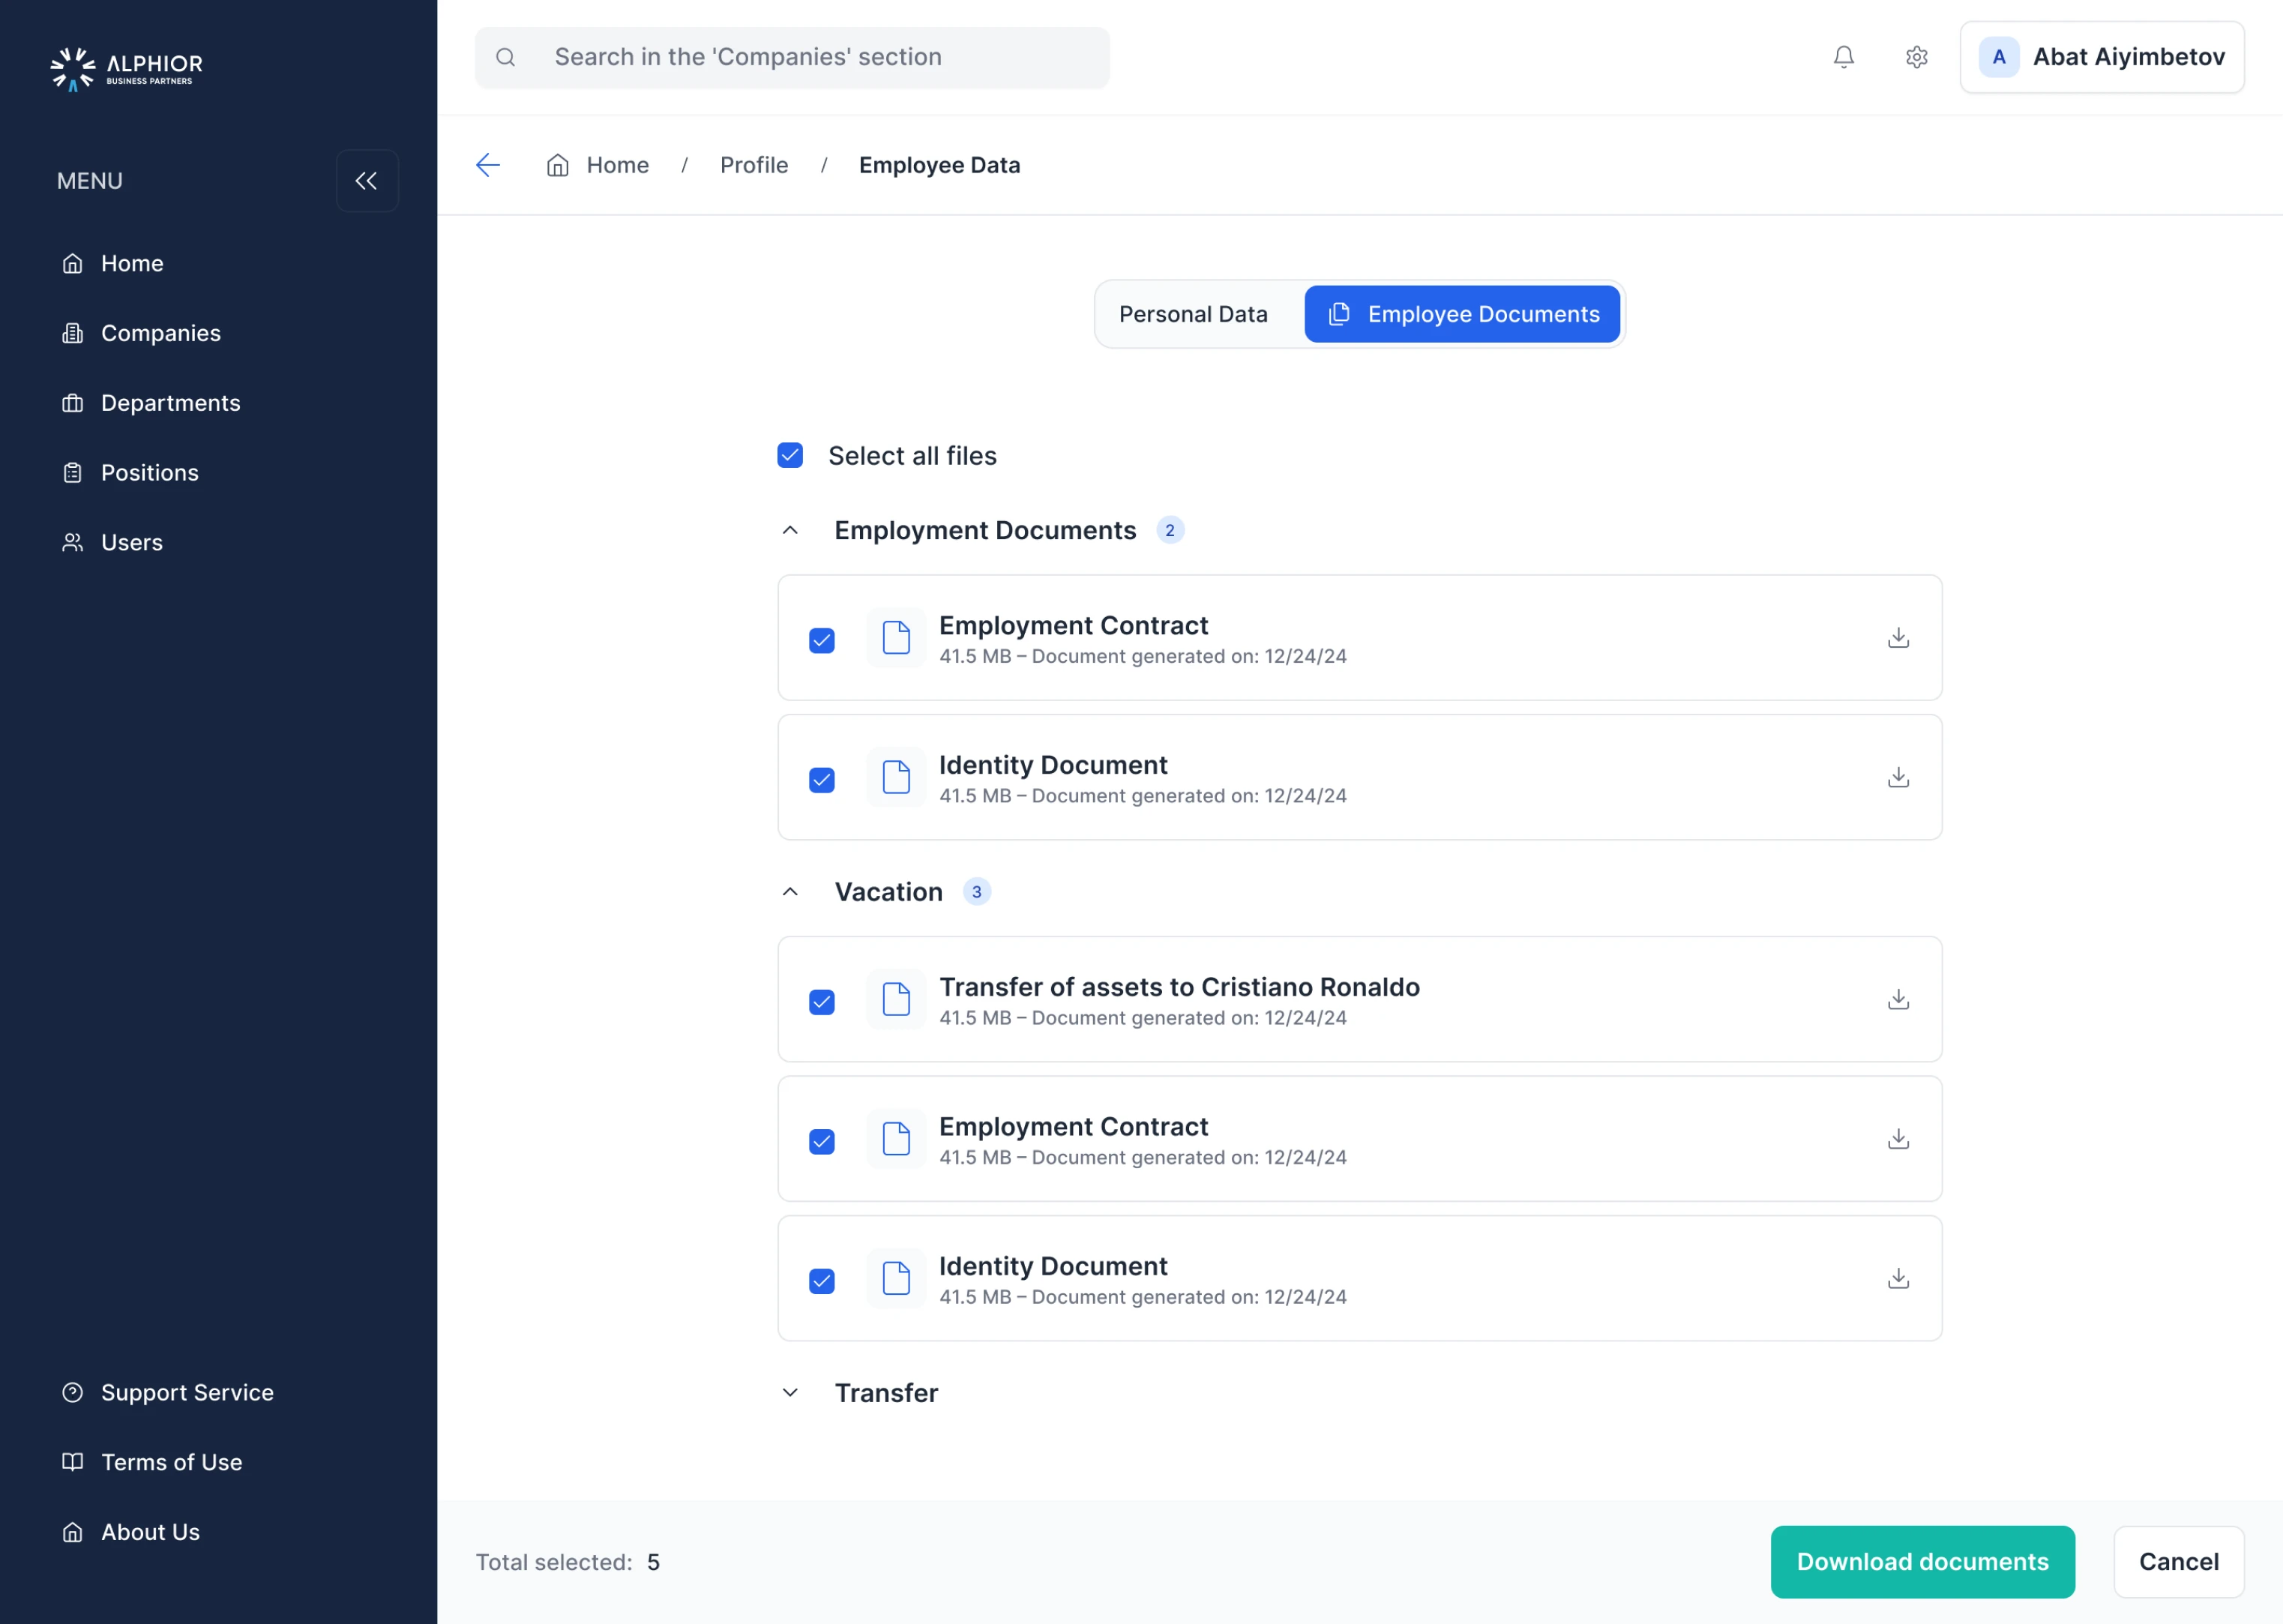This screenshot has width=2283, height=1624.
Task: Collapse sidebar with double-chevron button
Action: click(367, 181)
